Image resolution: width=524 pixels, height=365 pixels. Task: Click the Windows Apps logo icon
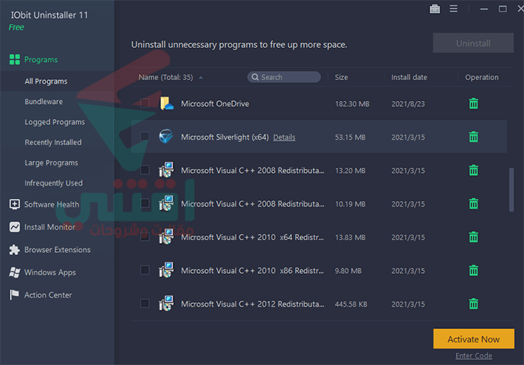click(x=14, y=272)
